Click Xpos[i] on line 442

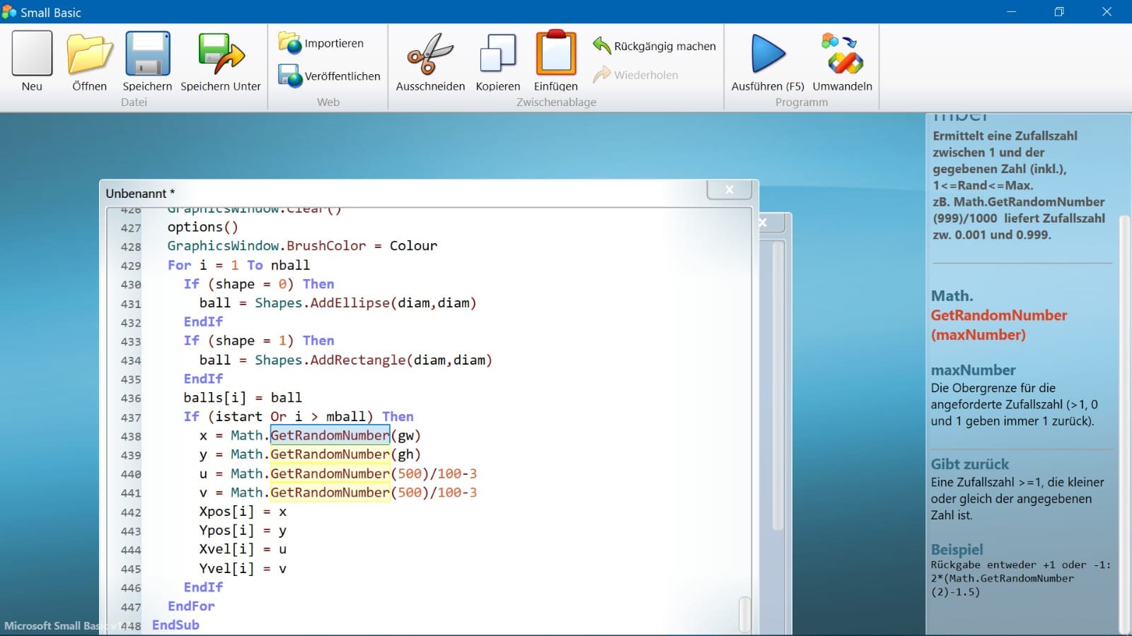coord(226,512)
